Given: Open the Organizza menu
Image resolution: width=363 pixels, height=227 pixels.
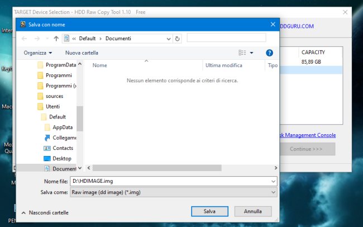Looking at the screenshot, I should coord(38,53).
